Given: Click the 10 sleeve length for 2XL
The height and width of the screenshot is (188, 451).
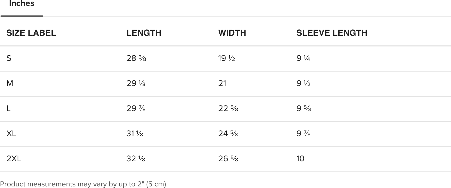Looking at the screenshot, I should click(x=300, y=159).
